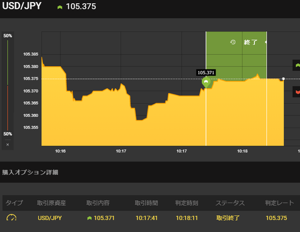Click the 取引時間 column header
Image resolution: width=300 pixels, height=232 pixels.
146,203
